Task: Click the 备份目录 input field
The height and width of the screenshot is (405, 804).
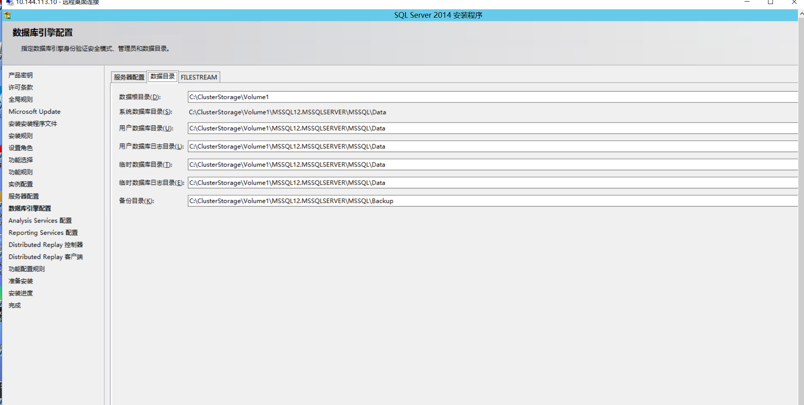Action: click(493, 201)
